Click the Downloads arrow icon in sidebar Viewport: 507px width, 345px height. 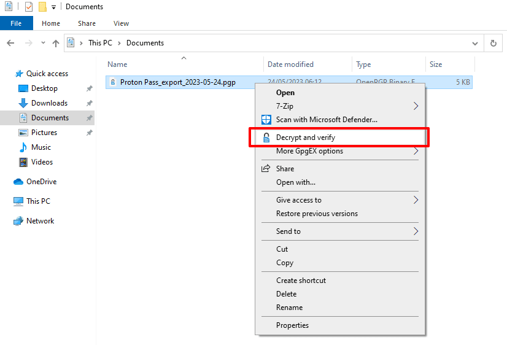[23, 103]
